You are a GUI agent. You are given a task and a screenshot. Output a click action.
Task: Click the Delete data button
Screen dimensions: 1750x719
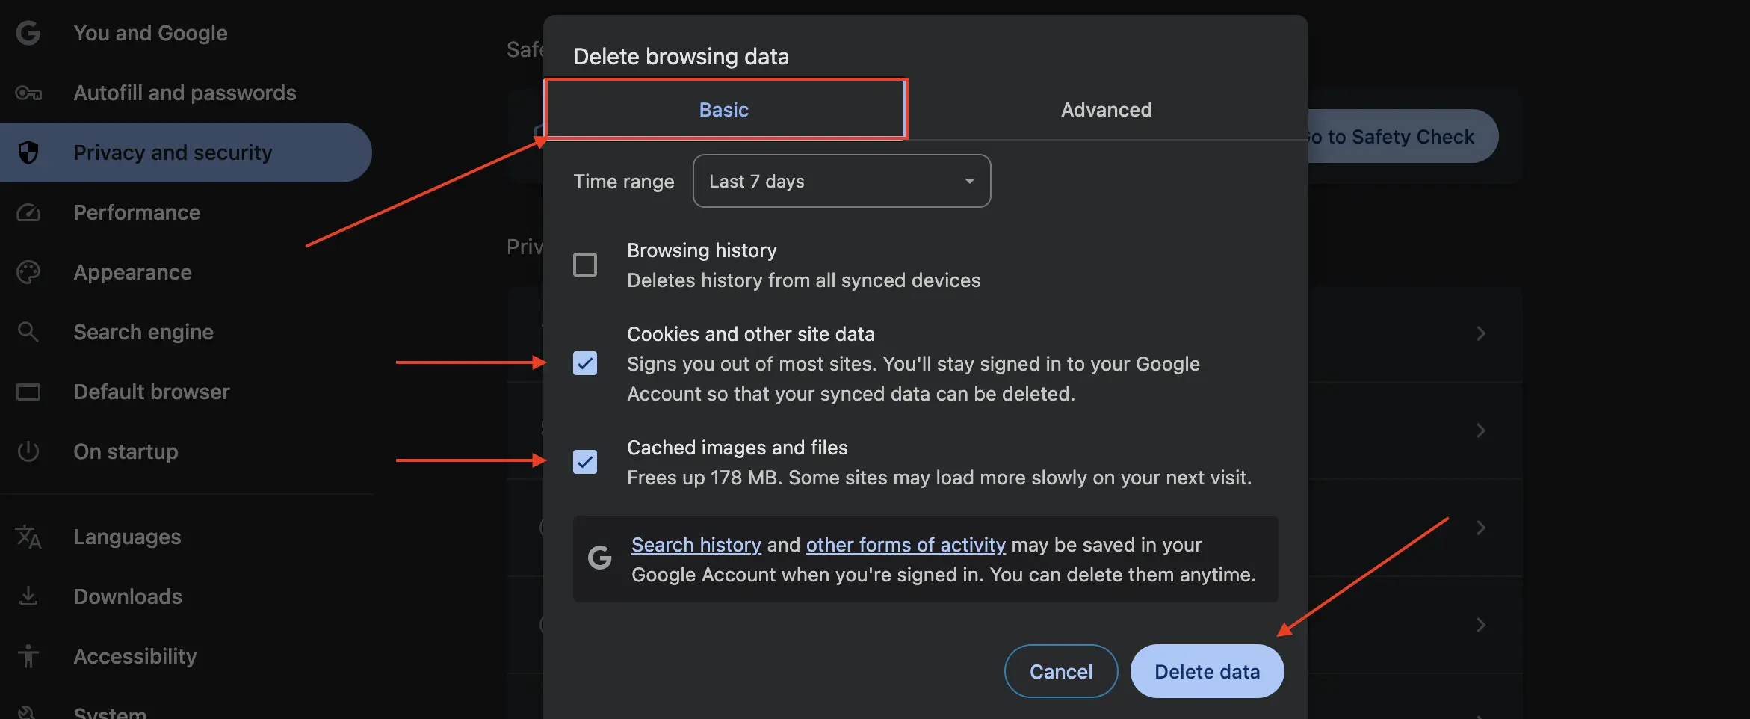tap(1206, 670)
